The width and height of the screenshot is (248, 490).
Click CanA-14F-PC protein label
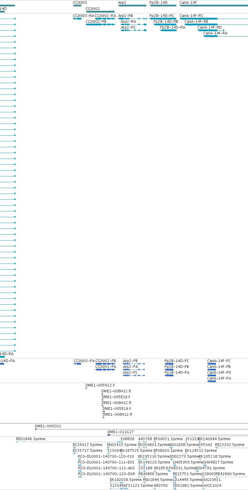click(x=219, y=361)
